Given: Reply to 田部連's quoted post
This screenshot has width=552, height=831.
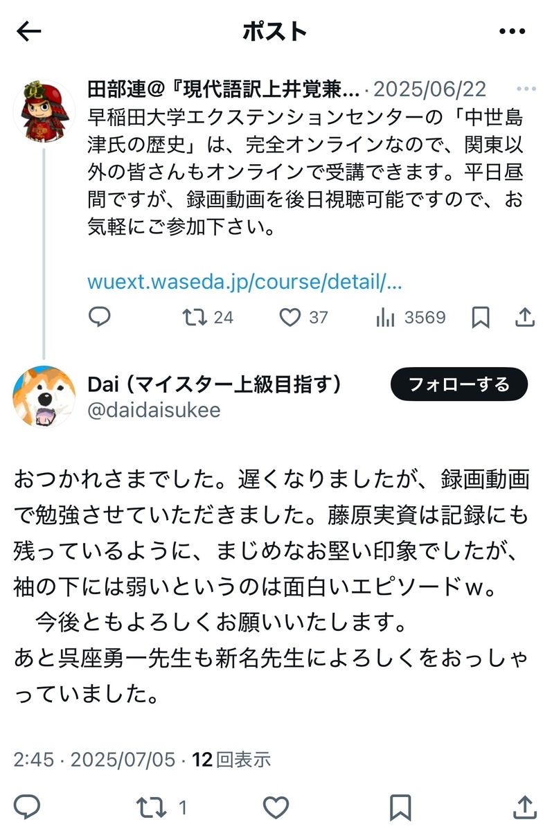Looking at the screenshot, I should [100, 317].
